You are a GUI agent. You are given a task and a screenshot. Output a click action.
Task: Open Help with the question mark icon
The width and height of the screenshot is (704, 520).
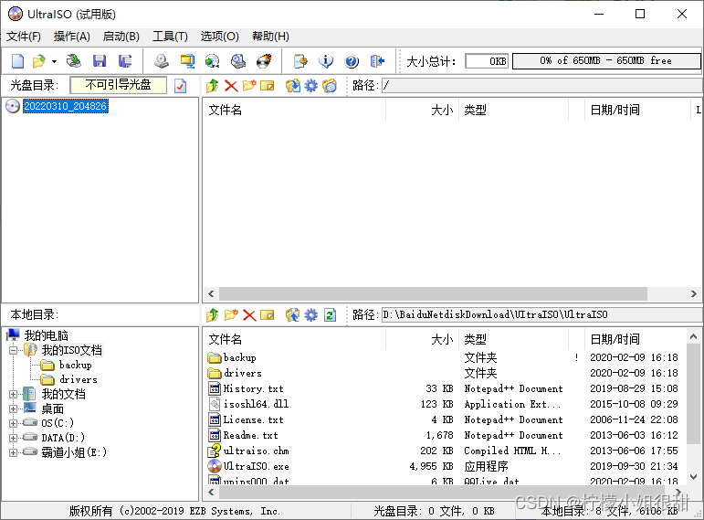(352, 61)
